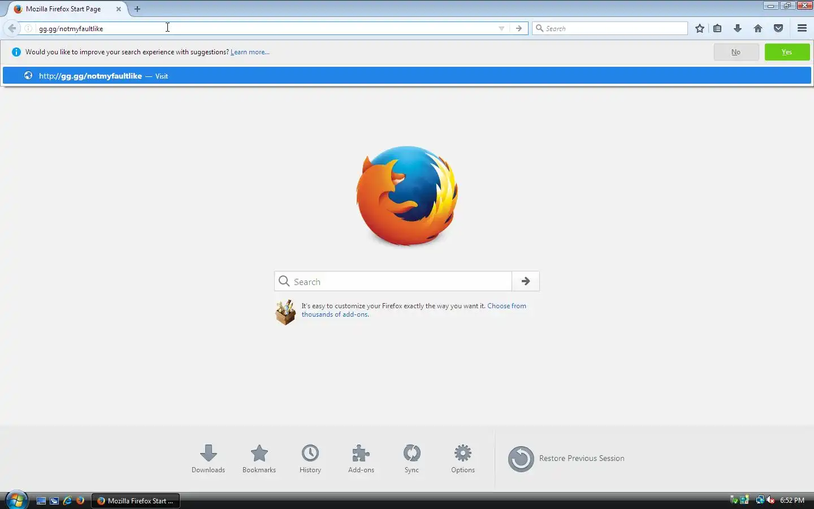Screen dimensions: 814x509
Task: Minimize the Firefox window
Action: [x=770, y=6]
